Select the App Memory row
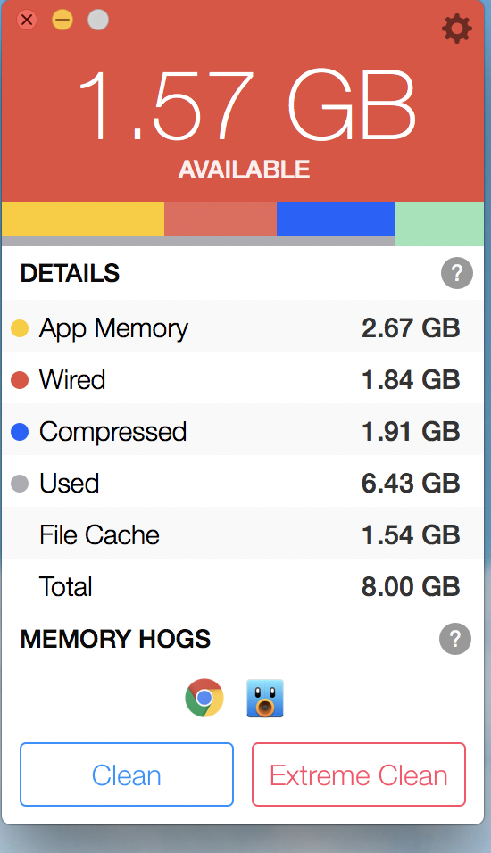Screen dimensions: 491x853 click(242, 328)
